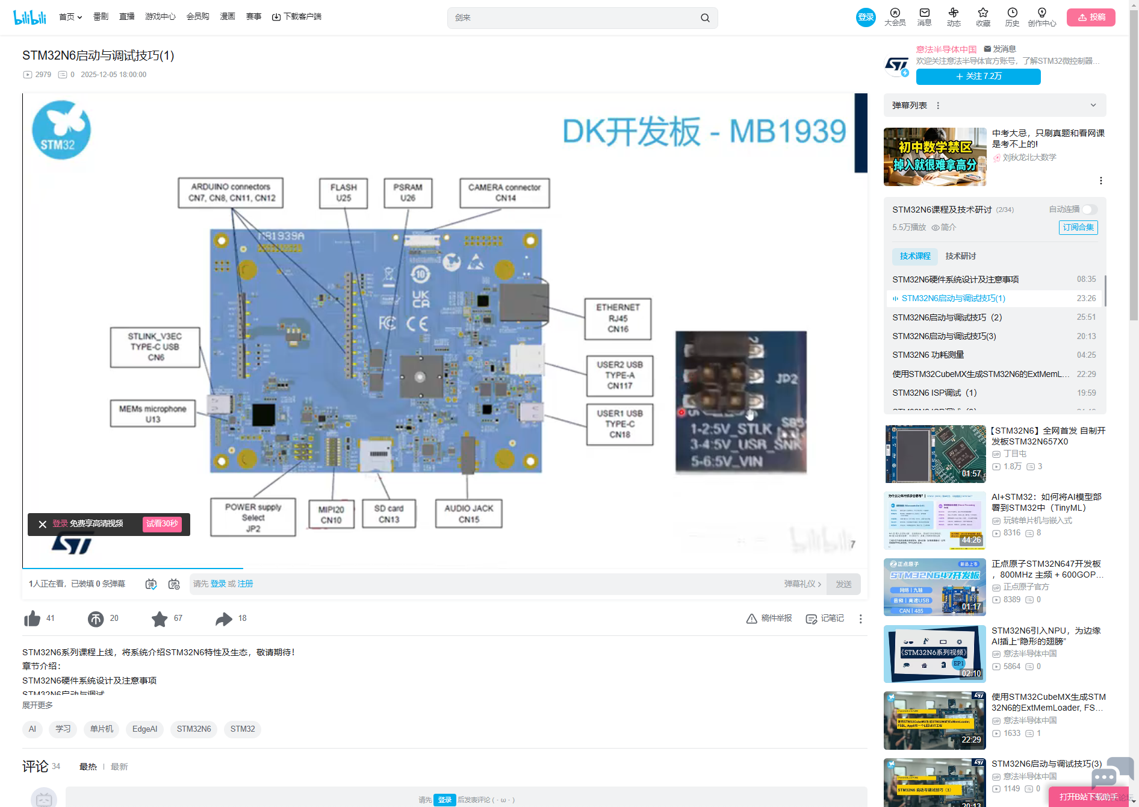
Task: Open the 全网首发 自制开发板 video thumbnail
Action: 935,454
